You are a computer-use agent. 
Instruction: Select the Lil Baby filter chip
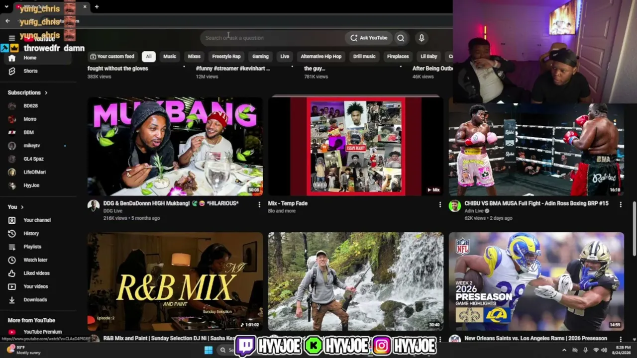click(x=429, y=57)
